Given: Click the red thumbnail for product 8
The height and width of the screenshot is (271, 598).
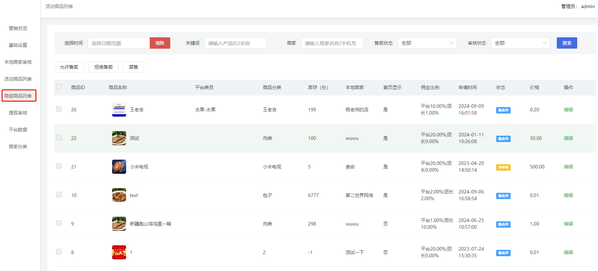Looking at the screenshot, I should tap(119, 252).
